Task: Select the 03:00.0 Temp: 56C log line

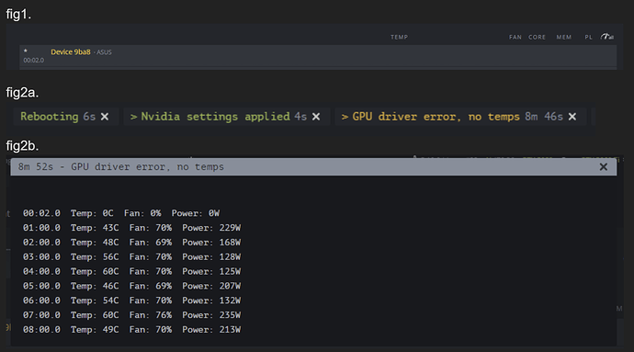Action: (131, 257)
